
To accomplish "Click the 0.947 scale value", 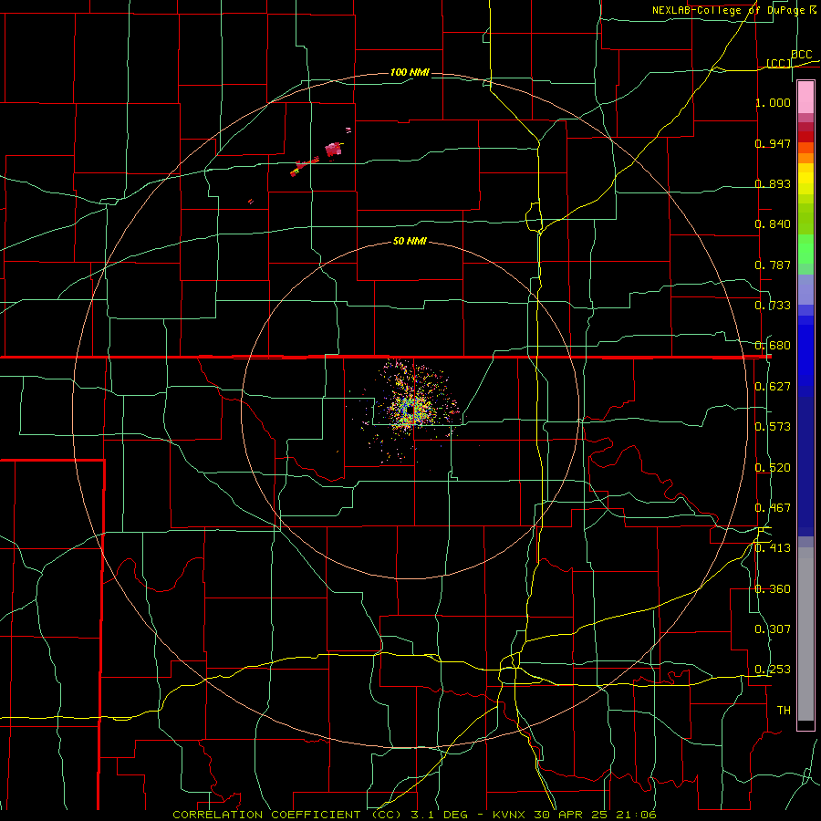I will pos(773,143).
